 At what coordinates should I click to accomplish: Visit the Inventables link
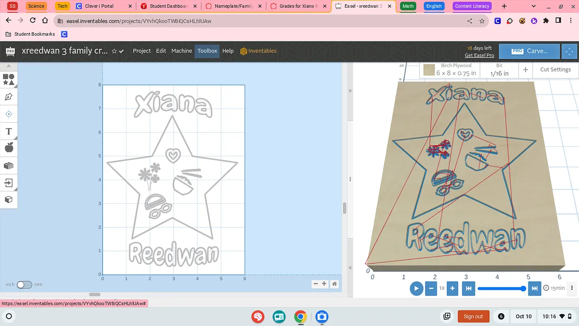point(259,51)
